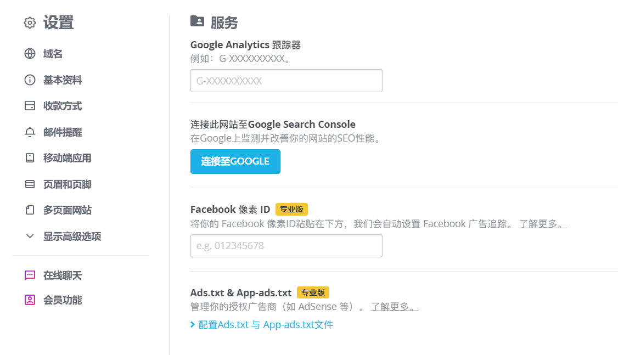This screenshot has width=618, height=355.
Task: Click the mobile device icon for 移动端应用
Action: pos(30,158)
